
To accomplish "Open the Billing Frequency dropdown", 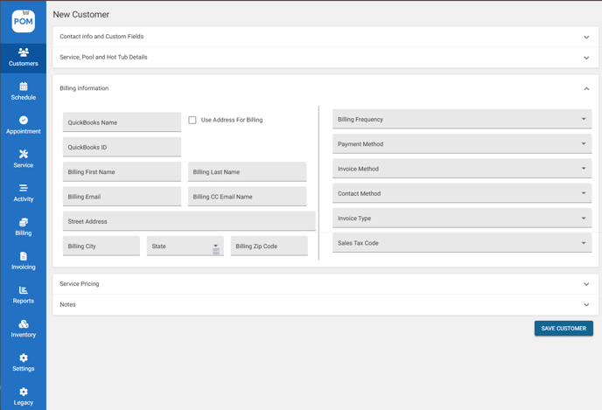I will click(x=462, y=120).
